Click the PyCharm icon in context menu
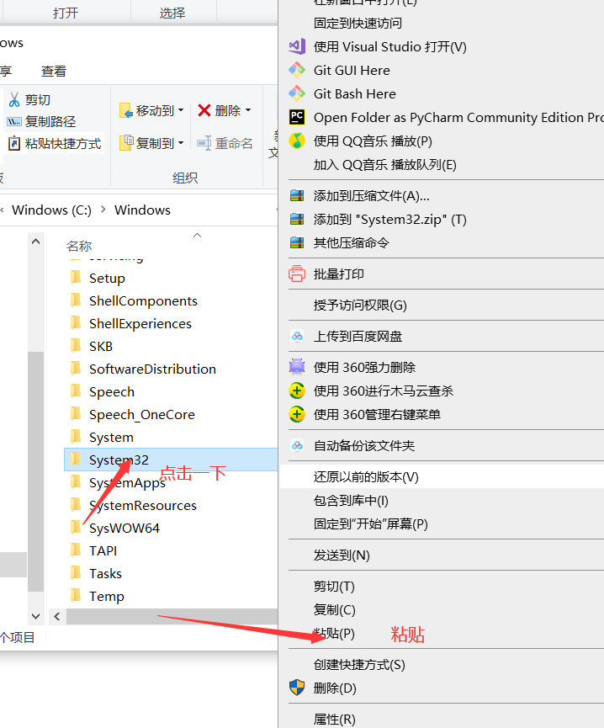Image resolution: width=604 pixels, height=728 pixels. 297,117
